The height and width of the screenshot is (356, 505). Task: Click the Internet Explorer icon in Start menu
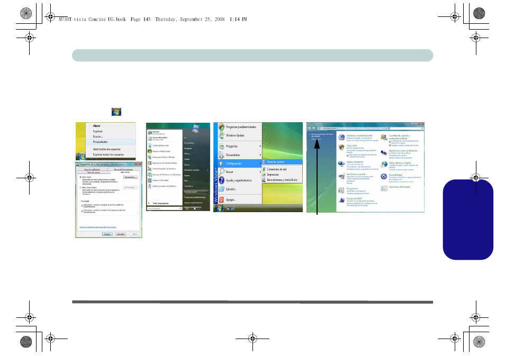pyautogui.click(x=150, y=133)
